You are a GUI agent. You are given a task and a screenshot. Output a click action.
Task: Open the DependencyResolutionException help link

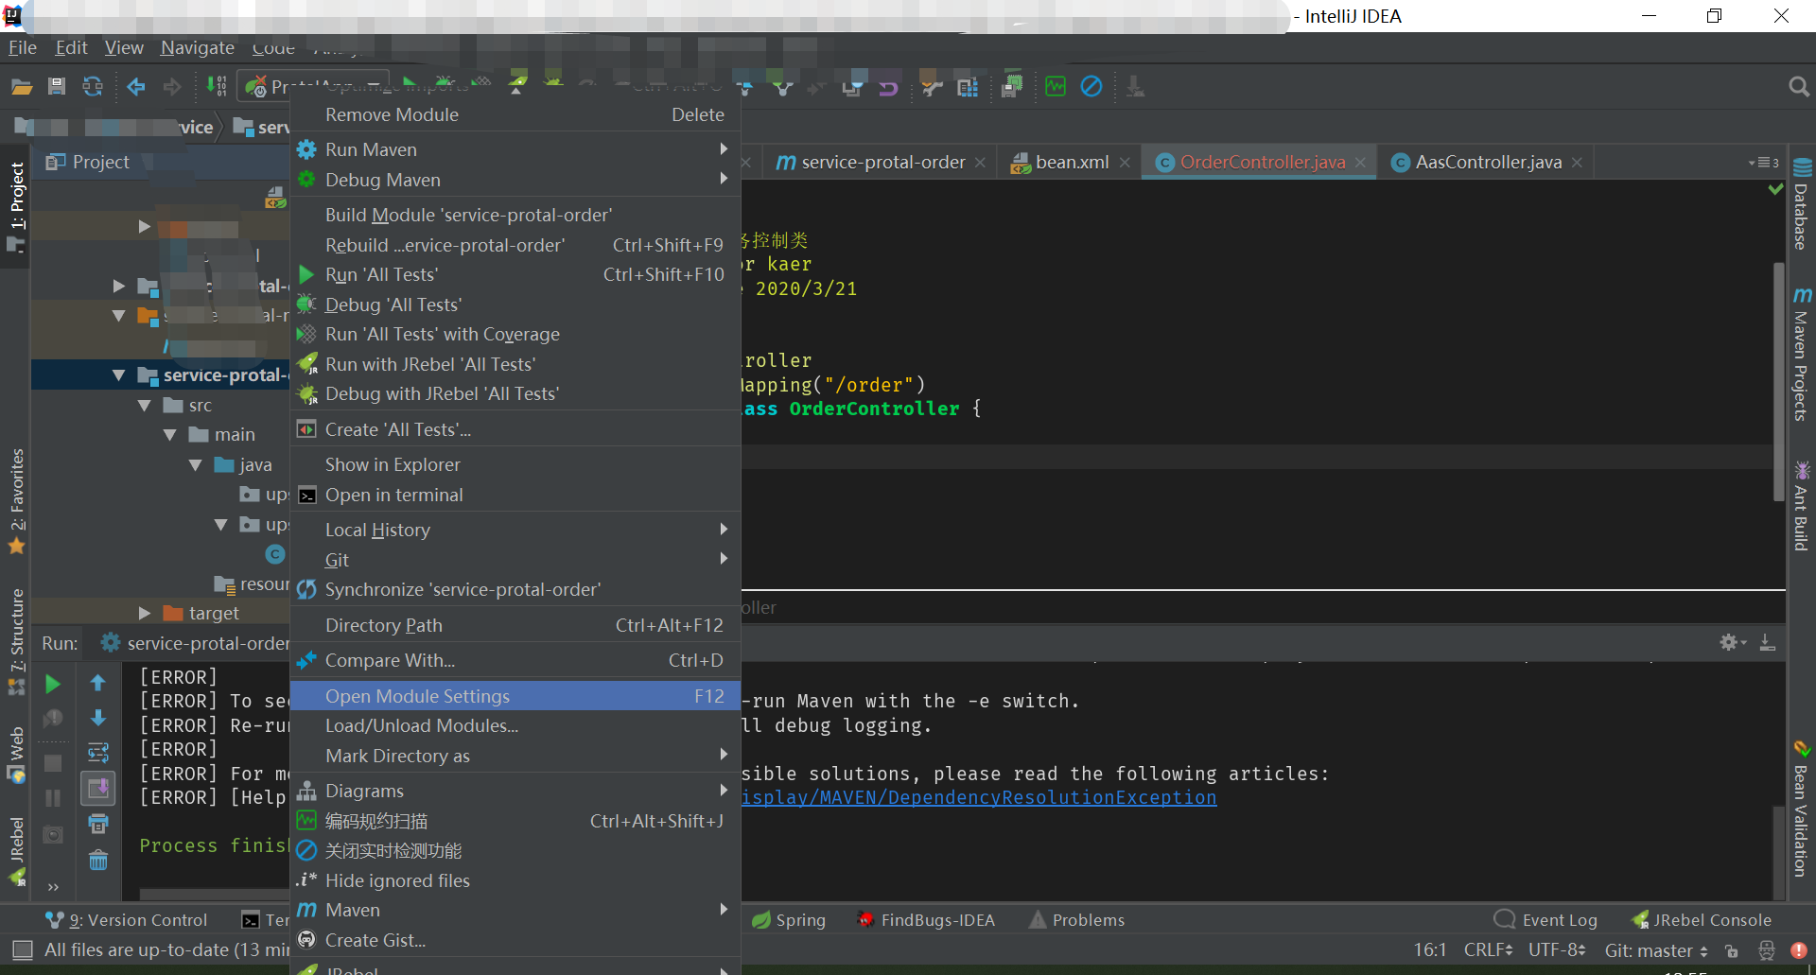tap(979, 797)
